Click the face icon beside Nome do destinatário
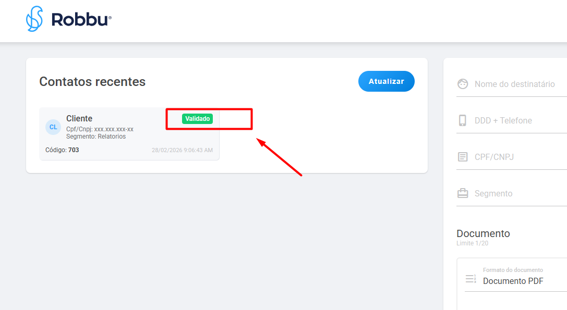The image size is (567, 310). 463,84
